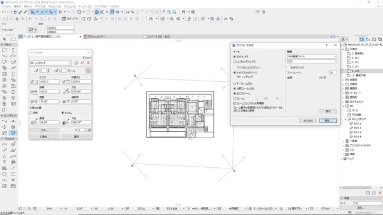Viewport: 383px width, 215px height.
Task: Select the Door tool
Action: [13, 74]
